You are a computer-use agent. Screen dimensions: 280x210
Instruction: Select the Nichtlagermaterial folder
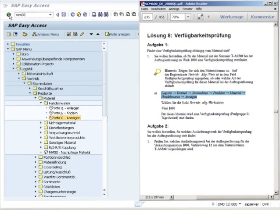pos(62,123)
